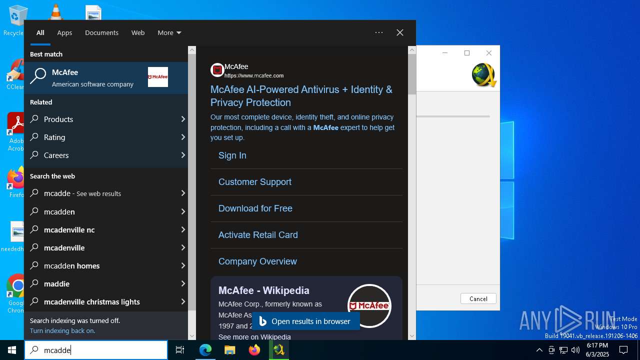The height and width of the screenshot is (360, 640).
Task: Switch to the Web search tab
Action: (138, 32)
